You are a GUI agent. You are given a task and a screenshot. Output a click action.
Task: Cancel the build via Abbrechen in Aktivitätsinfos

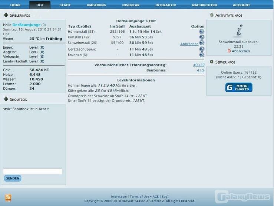point(241,51)
